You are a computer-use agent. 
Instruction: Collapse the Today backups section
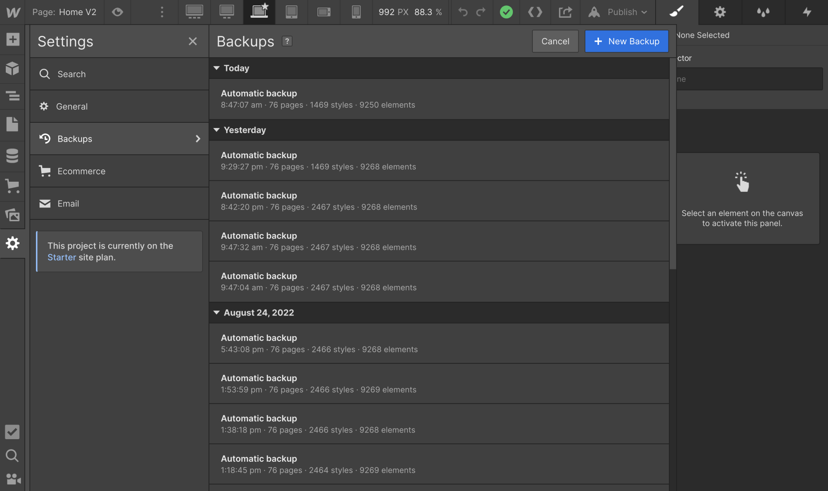(216, 68)
